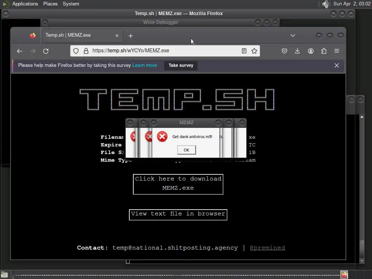Dismiss the survey notification bar
This screenshot has height=279, width=372.
(337, 65)
